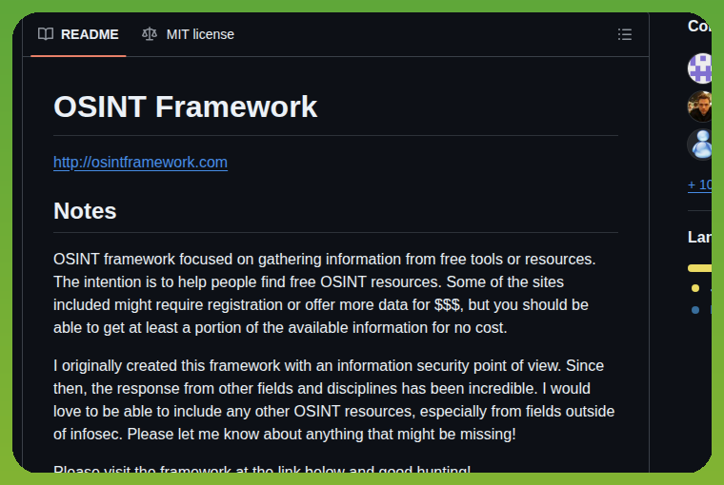
Task: Click the 'OSINT Framework' heading
Action: coord(186,107)
